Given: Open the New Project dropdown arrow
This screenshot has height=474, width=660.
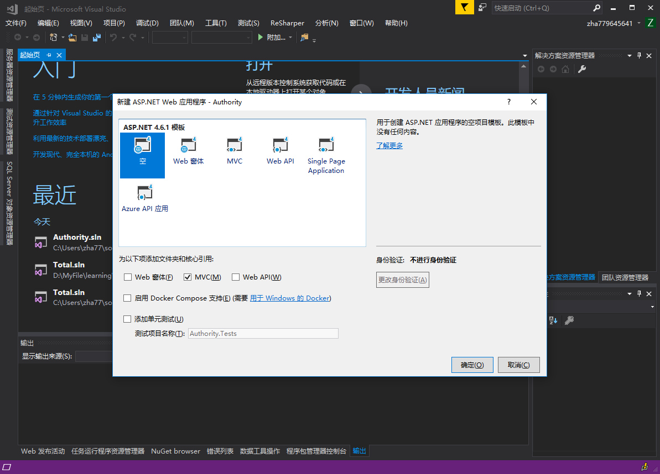Looking at the screenshot, I should coord(63,38).
